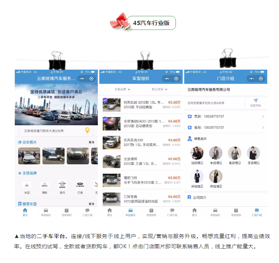The image size is (279, 263).
Task: Tap 更多 next to 推荐车型
Action: coord(92,204)
